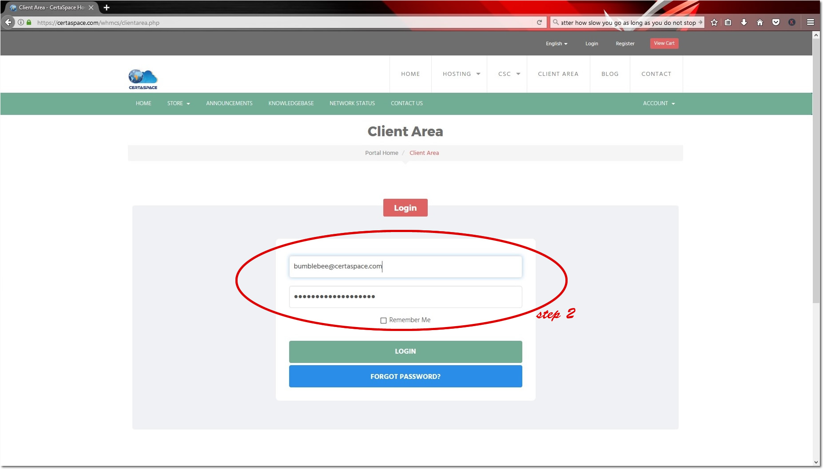823x469 pixels.
Task: Reload the page with the refresh icon
Action: tap(539, 22)
